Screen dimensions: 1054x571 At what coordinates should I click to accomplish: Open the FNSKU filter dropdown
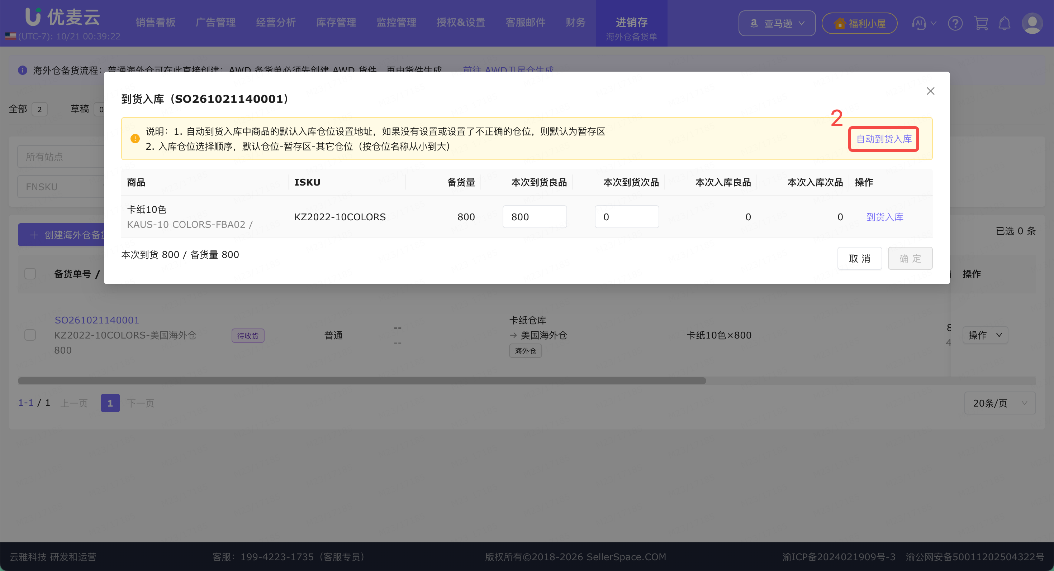[61, 187]
